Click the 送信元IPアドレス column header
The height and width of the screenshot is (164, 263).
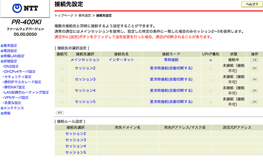pyautogui.click(x=237, y=128)
